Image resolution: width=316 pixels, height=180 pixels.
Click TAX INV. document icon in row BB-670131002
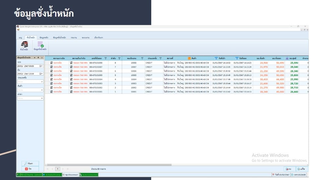(x=71, y=88)
